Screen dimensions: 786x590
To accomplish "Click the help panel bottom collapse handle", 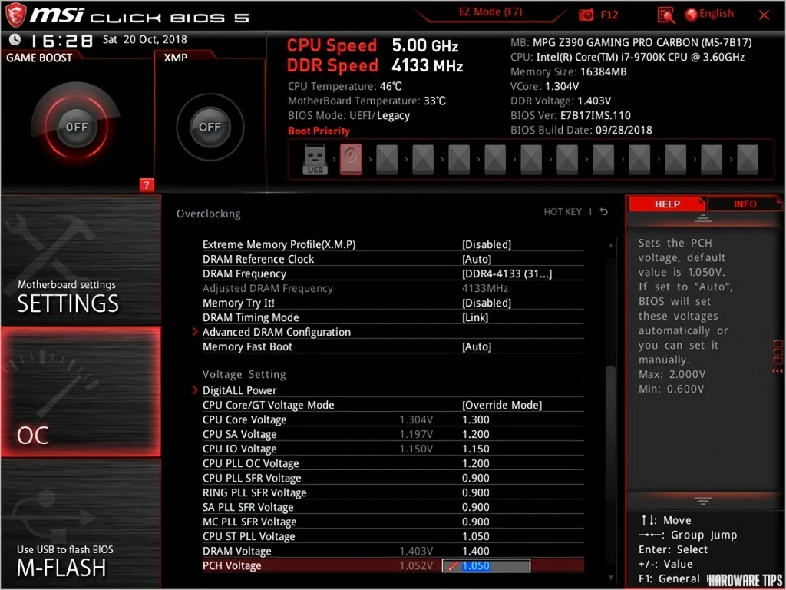I will [x=703, y=501].
